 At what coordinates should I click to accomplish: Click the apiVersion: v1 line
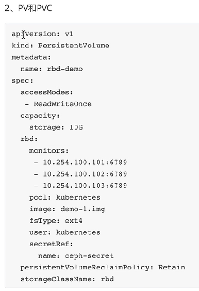[x=42, y=34]
